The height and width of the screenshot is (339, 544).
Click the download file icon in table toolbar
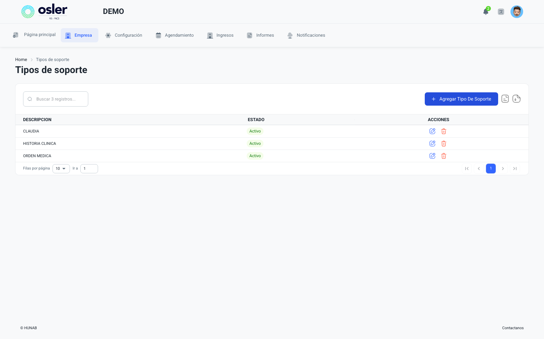point(516,99)
